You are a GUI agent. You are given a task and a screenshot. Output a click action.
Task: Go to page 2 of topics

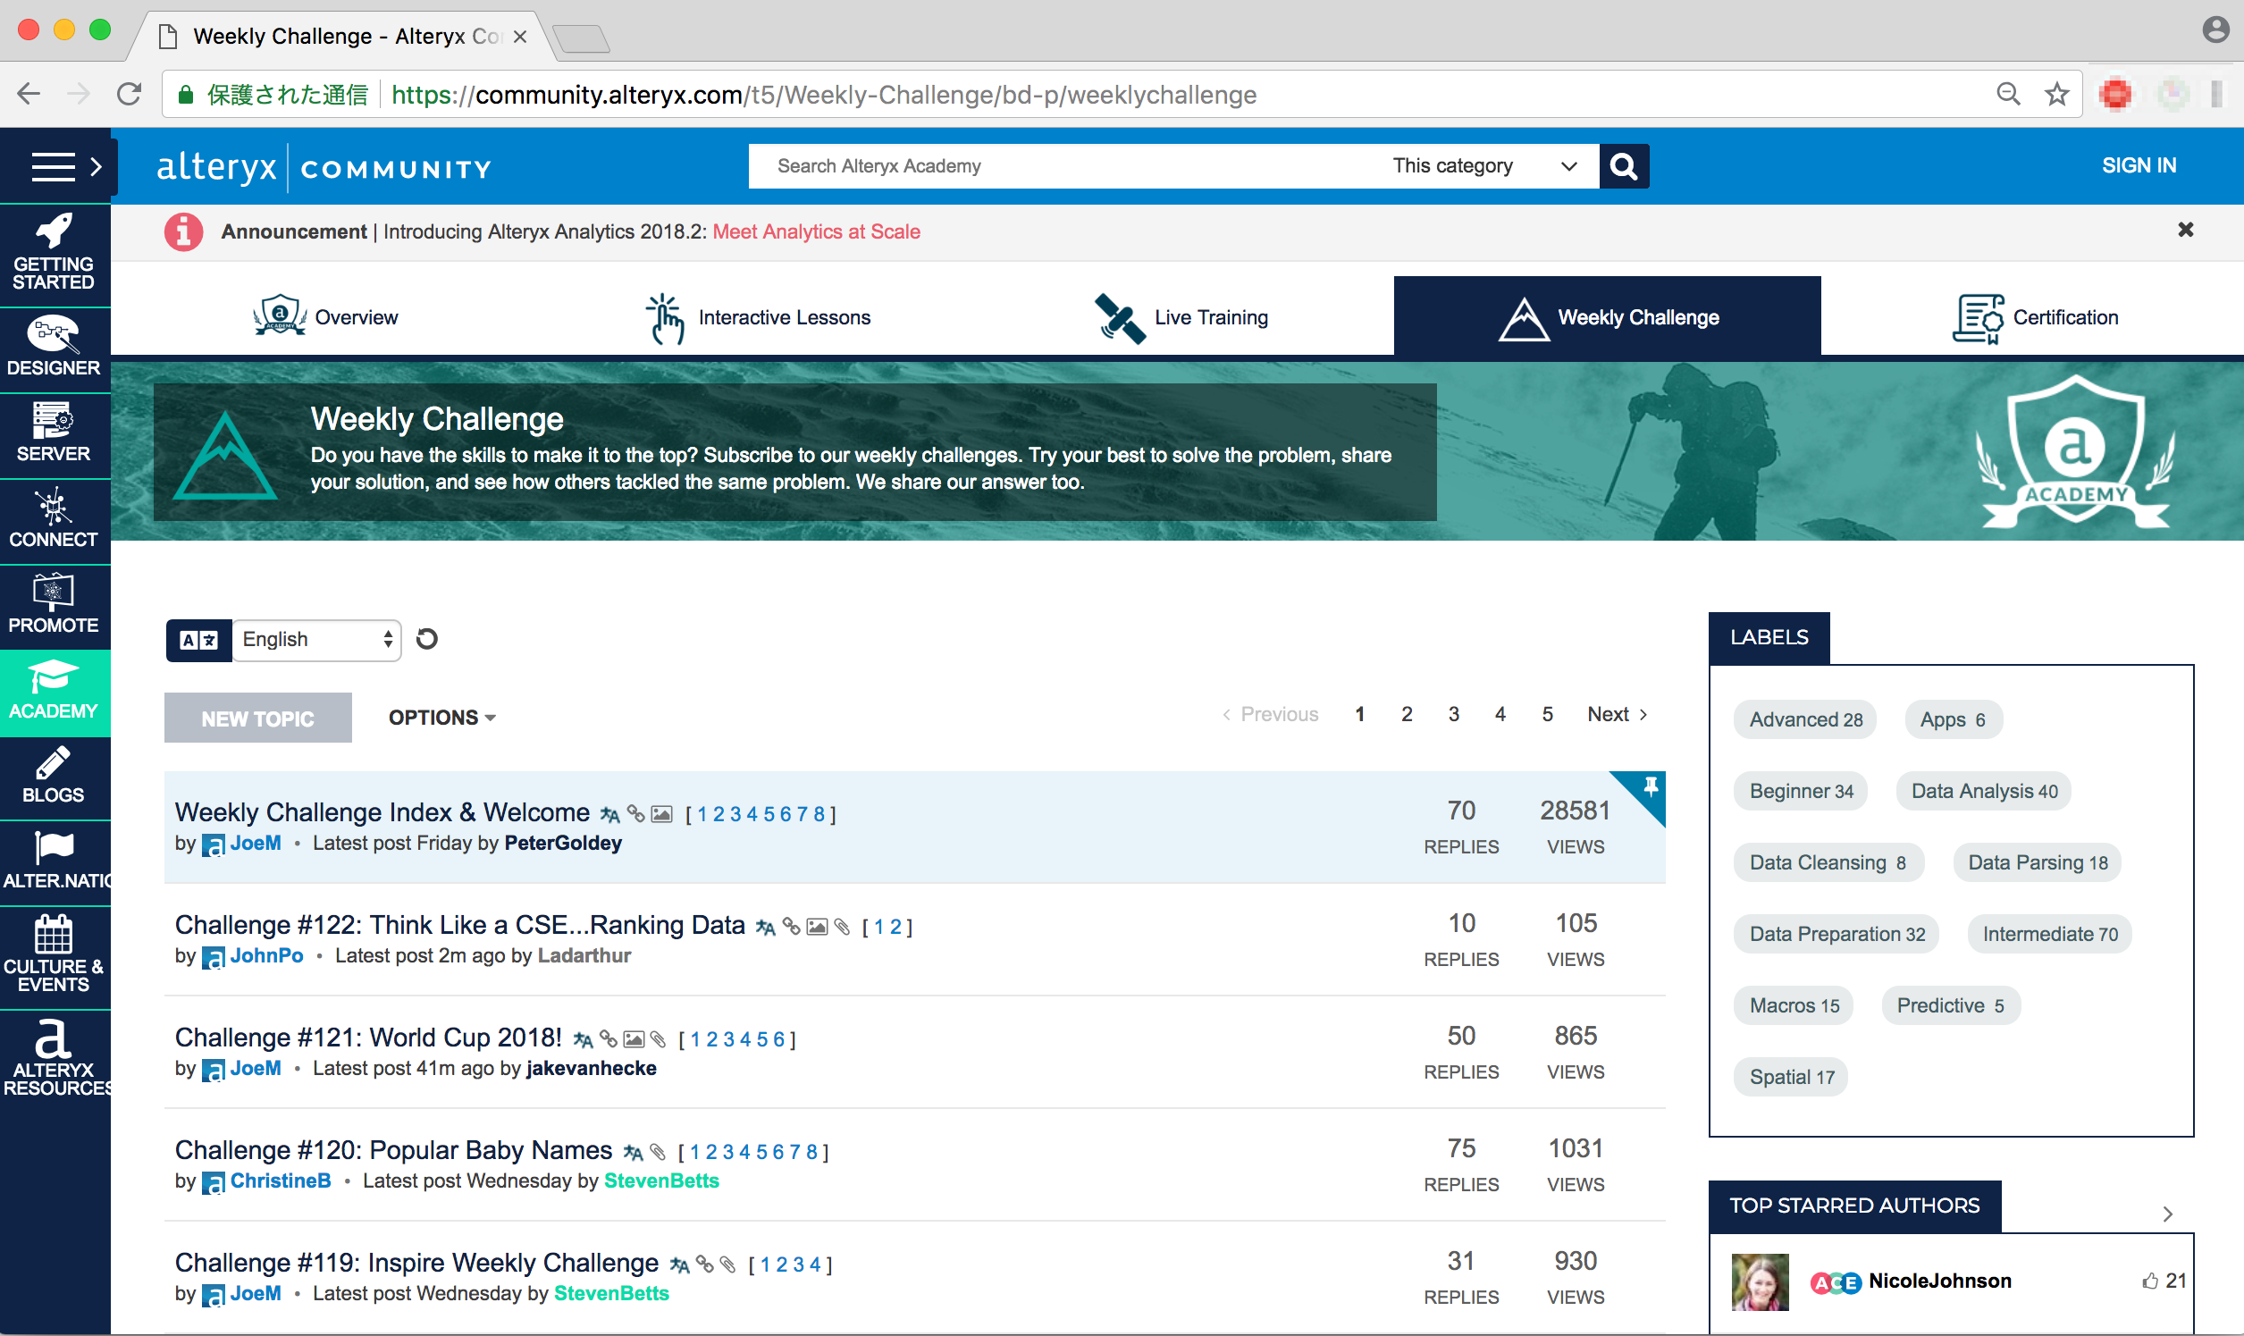pyautogui.click(x=1406, y=714)
